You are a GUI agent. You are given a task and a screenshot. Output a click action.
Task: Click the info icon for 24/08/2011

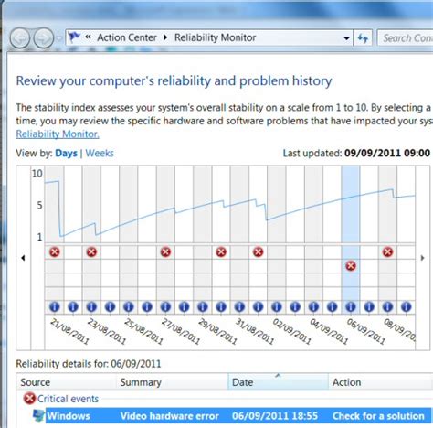tap(111, 306)
